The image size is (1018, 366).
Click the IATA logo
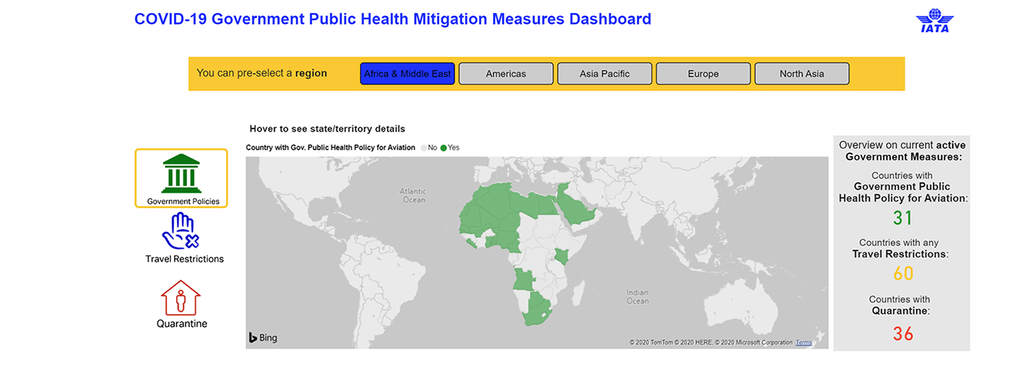click(x=933, y=21)
